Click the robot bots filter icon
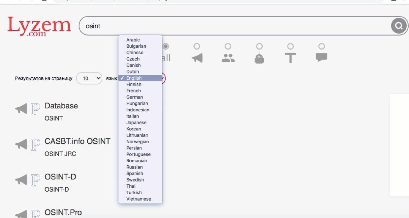The height and width of the screenshot is (218, 409). pos(259,58)
